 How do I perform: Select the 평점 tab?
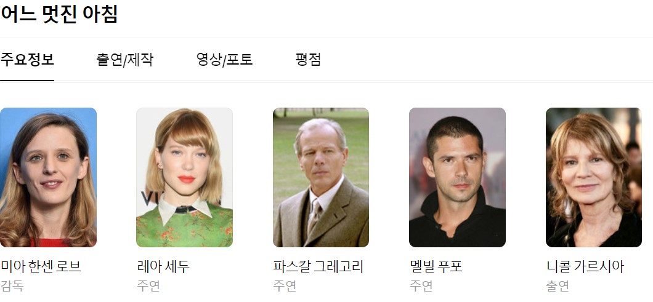308,60
